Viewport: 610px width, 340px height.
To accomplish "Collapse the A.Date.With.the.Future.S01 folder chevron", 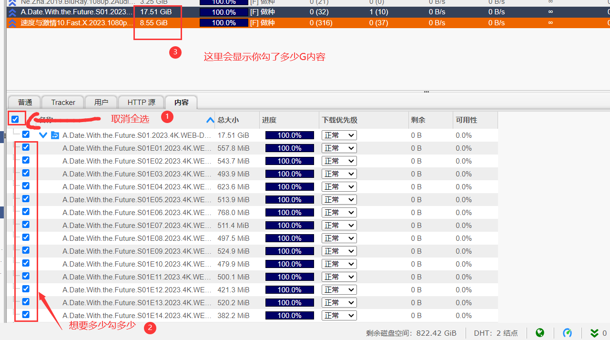I will coord(43,135).
